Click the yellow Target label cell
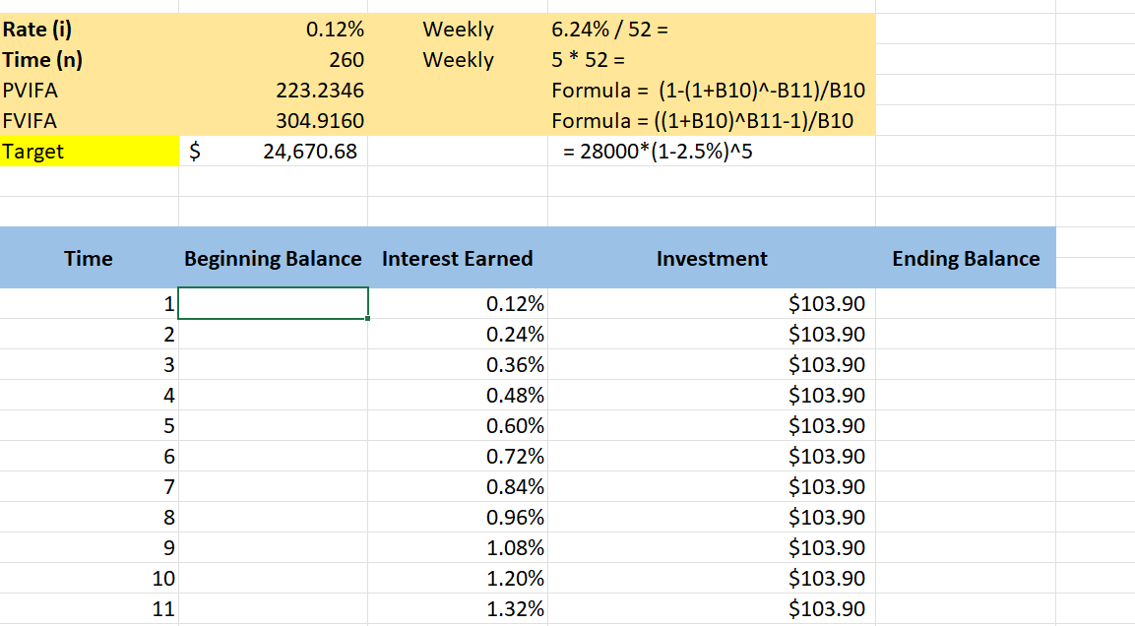Image resolution: width=1135 pixels, height=626 pixels. [89, 151]
